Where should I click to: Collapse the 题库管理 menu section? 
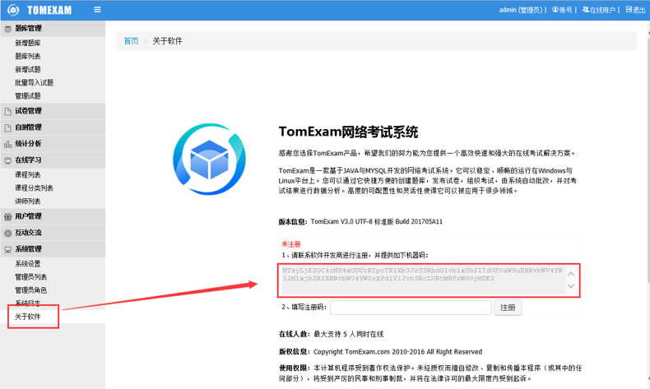pos(53,28)
